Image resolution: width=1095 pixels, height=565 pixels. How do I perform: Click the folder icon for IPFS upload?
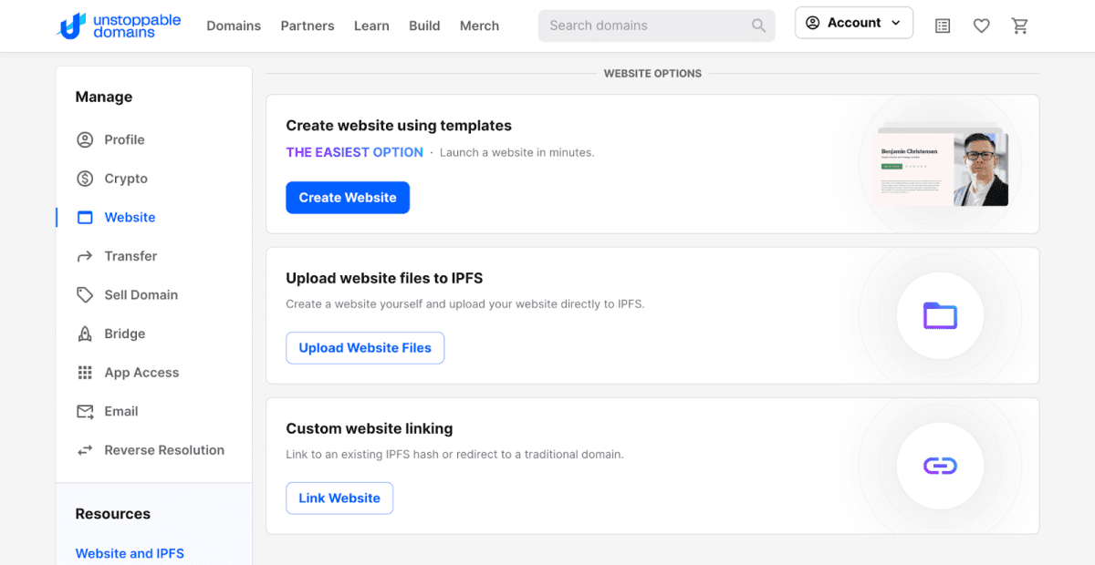(940, 315)
